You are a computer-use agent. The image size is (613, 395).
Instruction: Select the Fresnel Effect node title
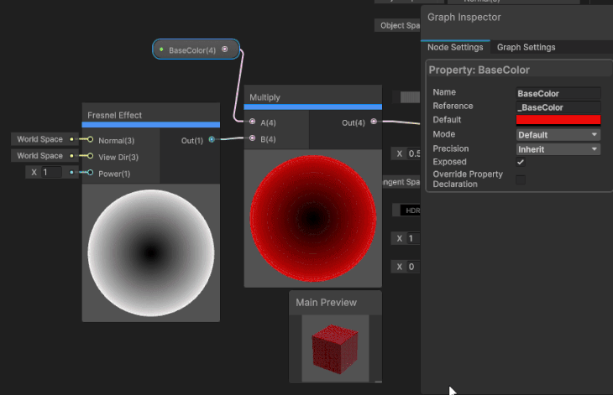[114, 115]
